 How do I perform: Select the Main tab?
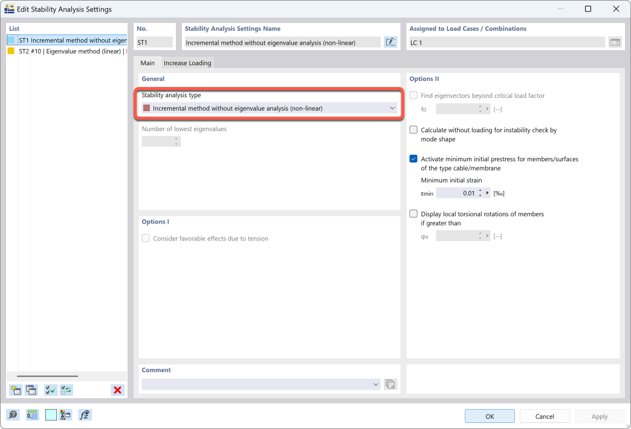coord(147,63)
